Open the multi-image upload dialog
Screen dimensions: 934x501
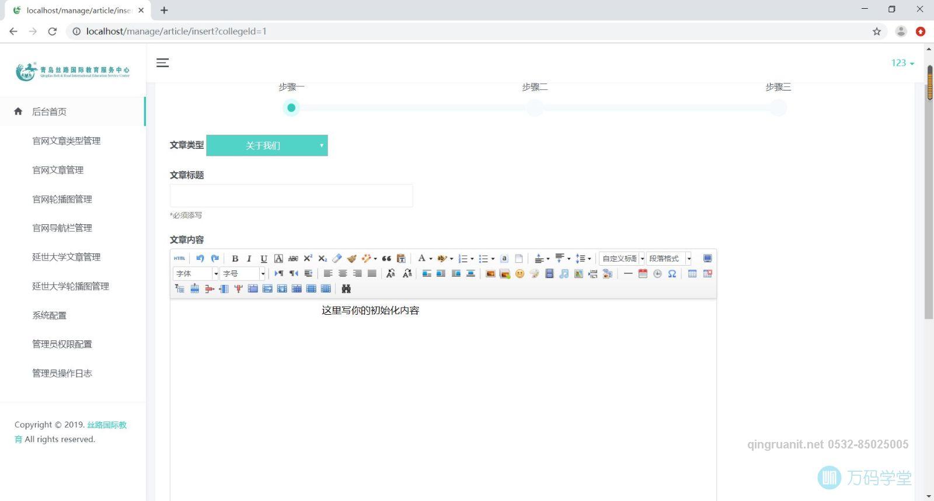coord(505,273)
